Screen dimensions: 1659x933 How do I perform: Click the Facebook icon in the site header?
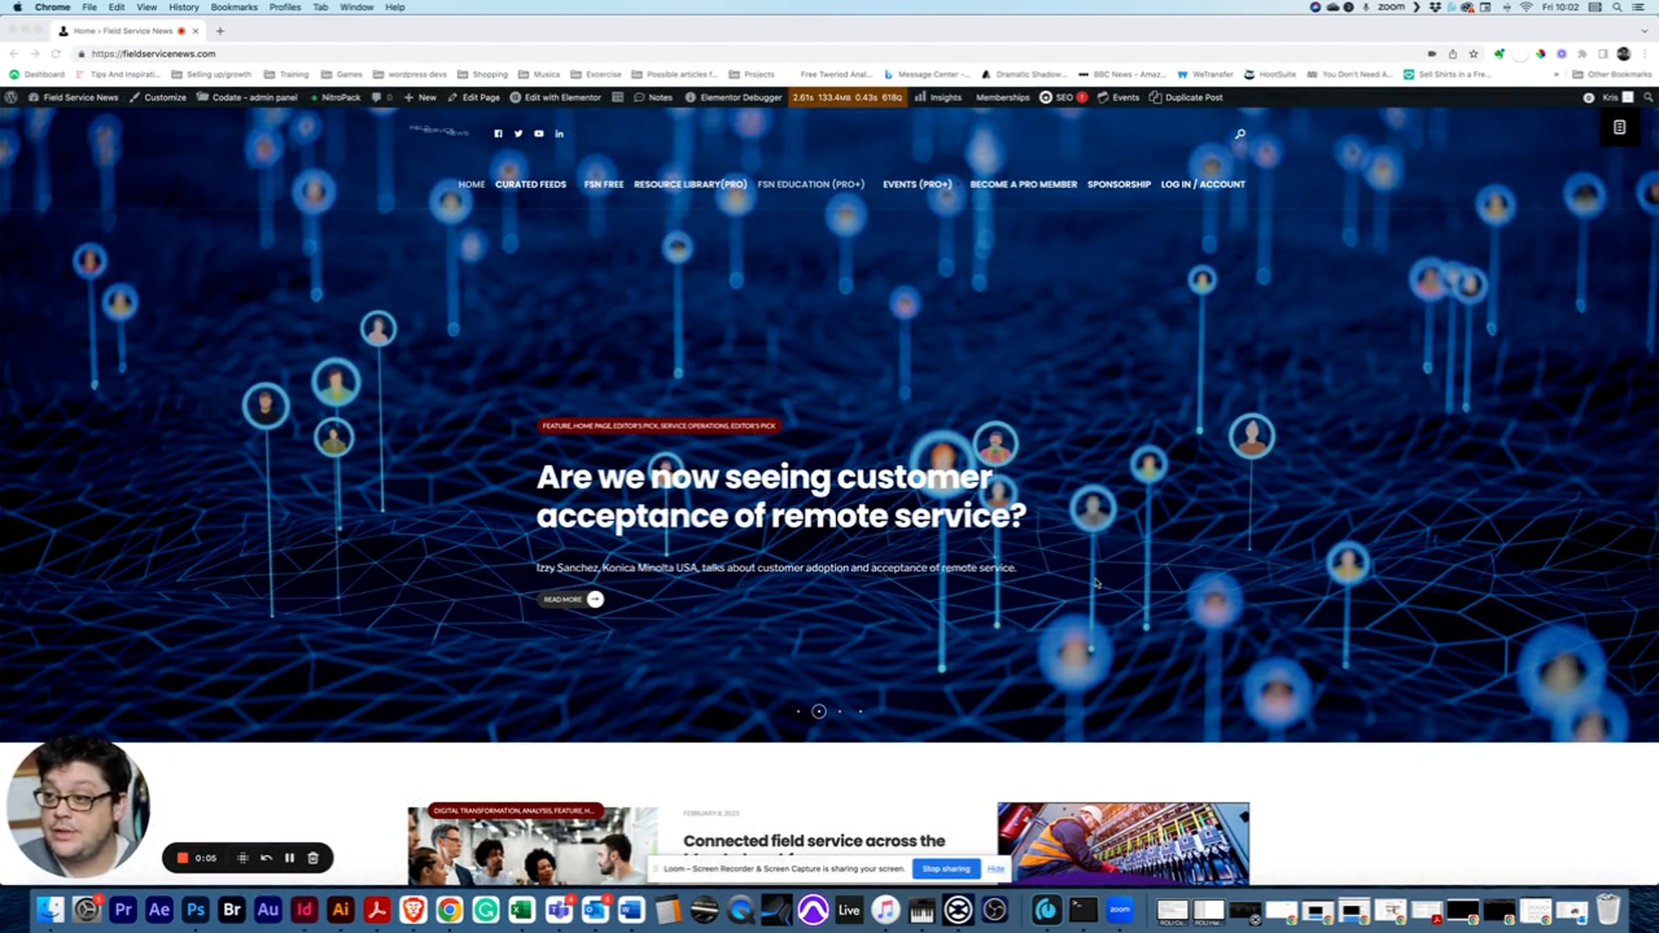click(498, 133)
